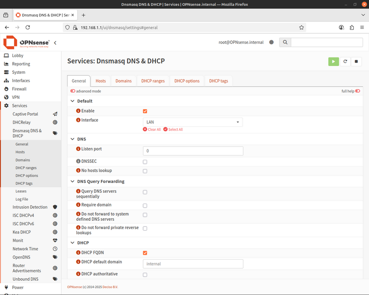Bookmark this page with the star icon
369x295 pixels.
coord(302,28)
